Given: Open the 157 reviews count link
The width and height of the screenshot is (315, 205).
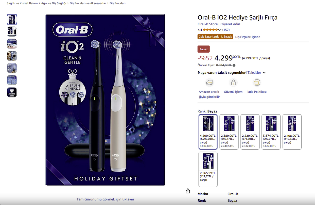Looking at the screenshot, I should [x=226, y=30].
